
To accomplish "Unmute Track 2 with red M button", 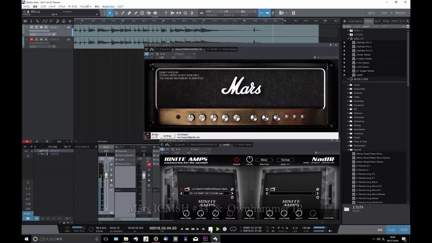I will 31,39.
